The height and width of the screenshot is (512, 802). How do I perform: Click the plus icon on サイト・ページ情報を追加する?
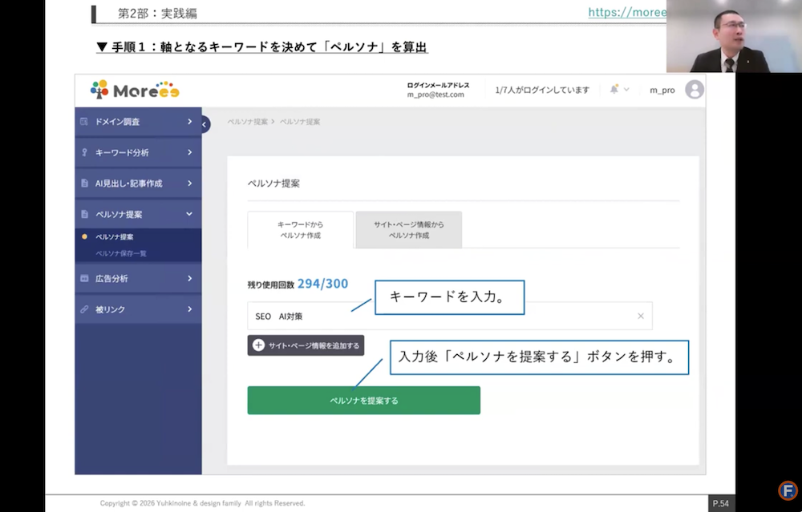258,345
